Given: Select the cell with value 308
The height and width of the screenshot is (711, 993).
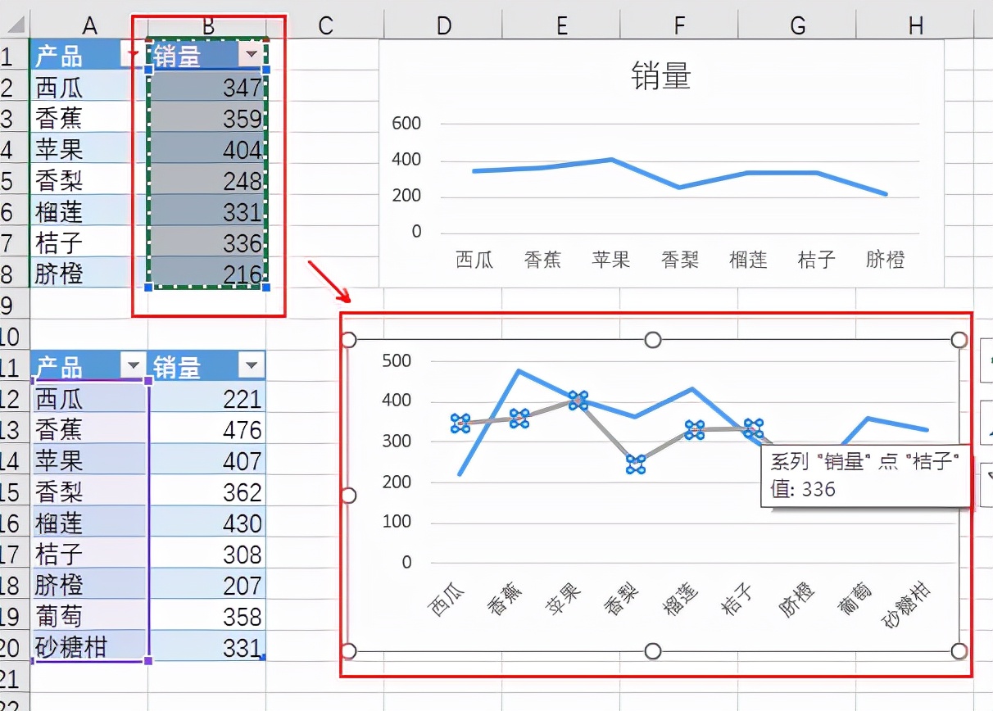Looking at the screenshot, I should coord(207,553).
